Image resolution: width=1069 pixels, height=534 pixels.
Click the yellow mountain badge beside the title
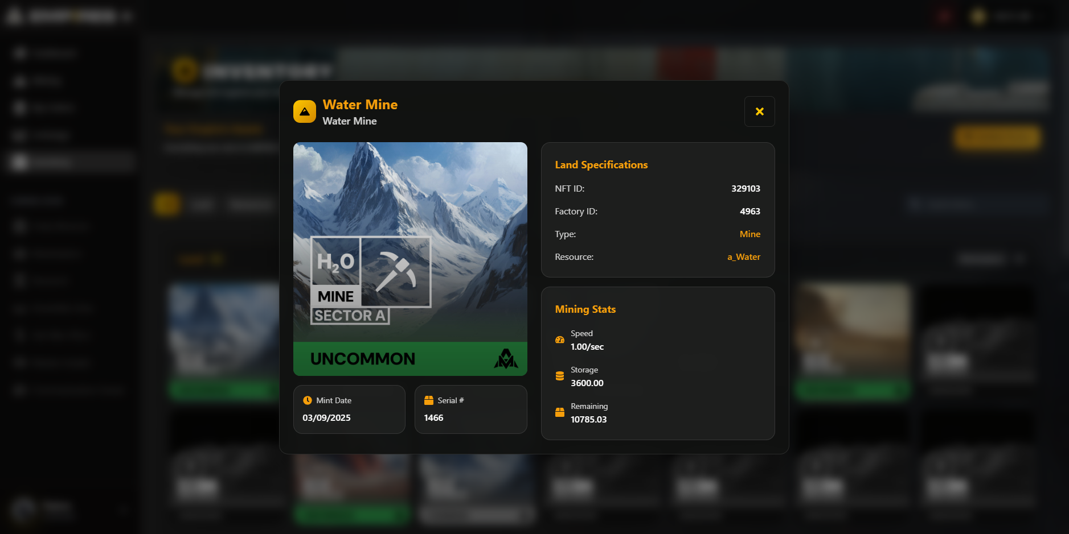coord(305,111)
